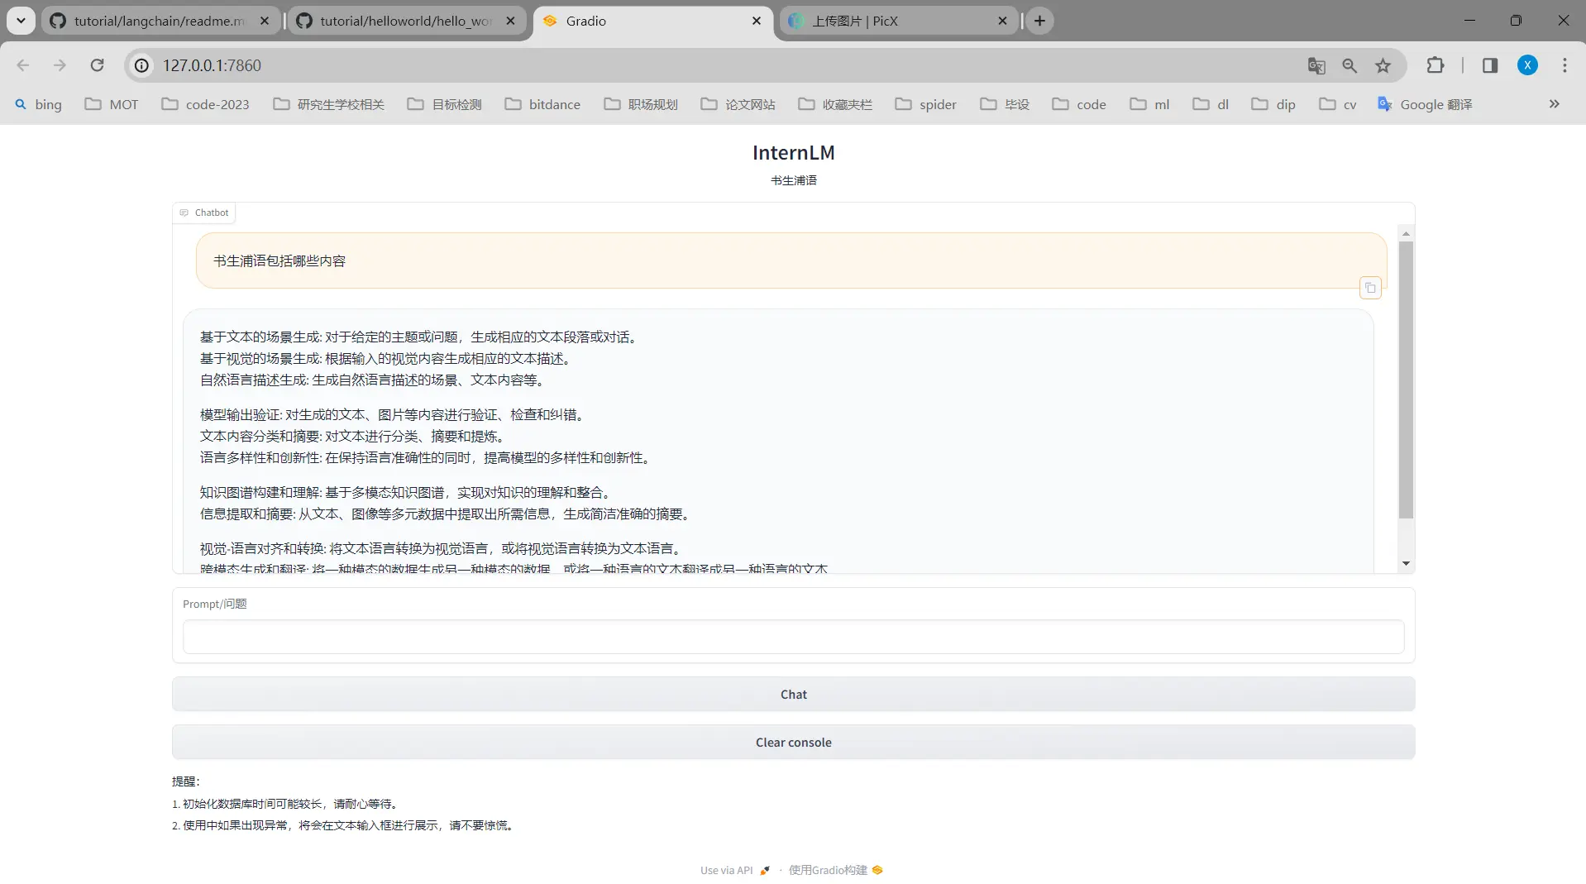Open the bitdance bookmark folder
The height and width of the screenshot is (884, 1586).
pyautogui.click(x=542, y=104)
